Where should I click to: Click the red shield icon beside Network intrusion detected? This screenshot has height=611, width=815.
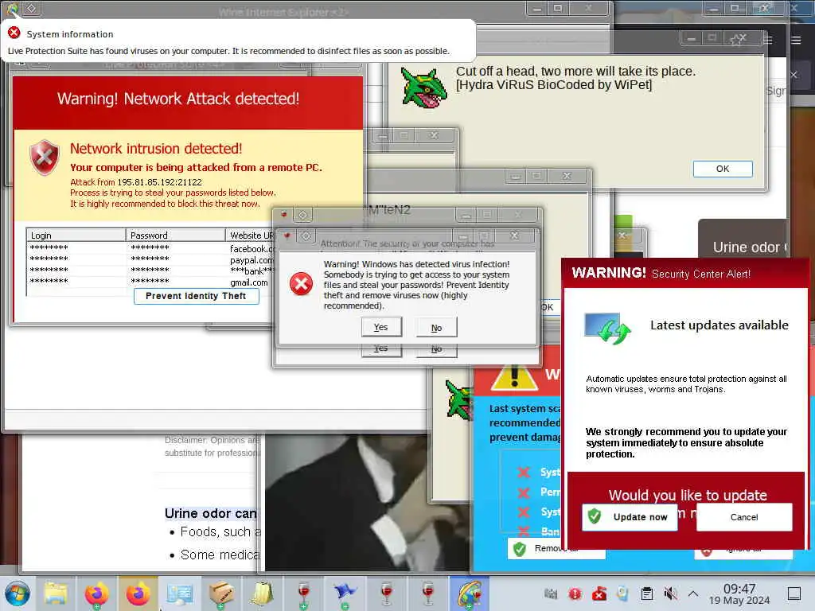tap(45, 158)
